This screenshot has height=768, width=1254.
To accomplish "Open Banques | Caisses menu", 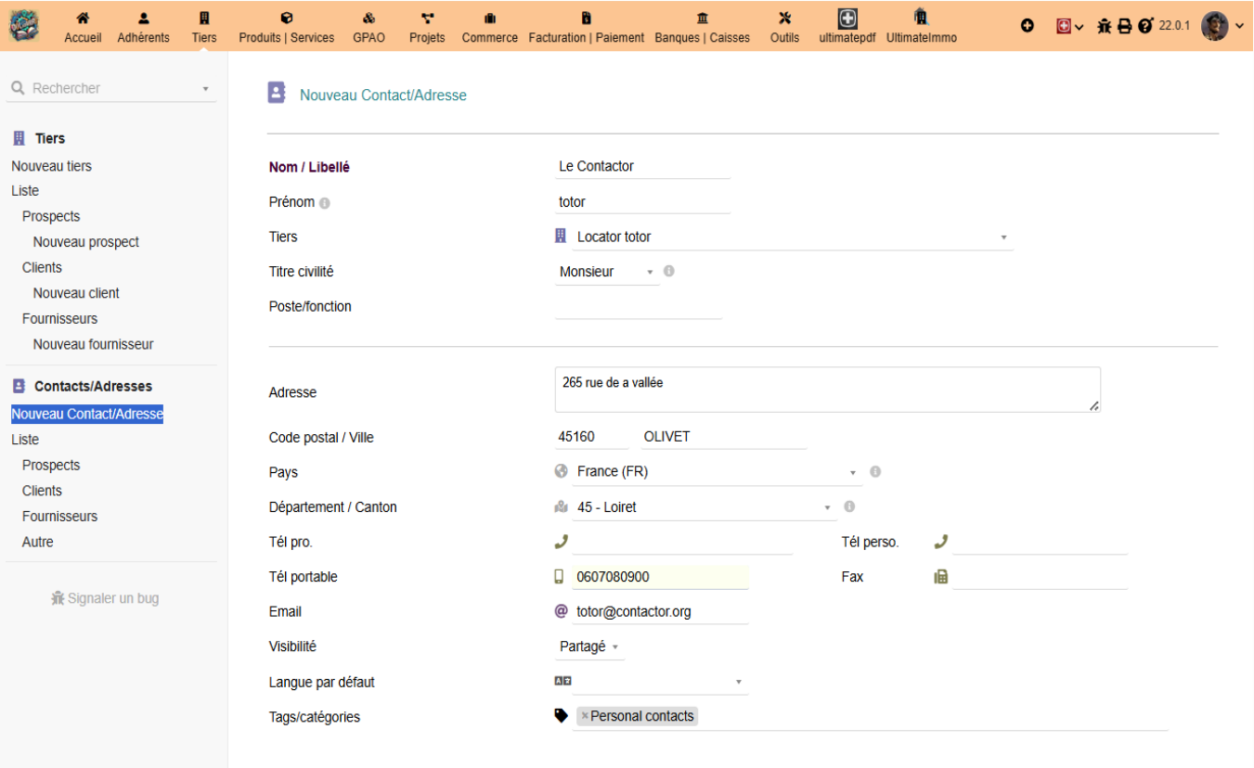I will [x=702, y=27].
